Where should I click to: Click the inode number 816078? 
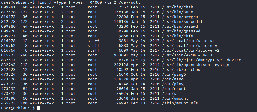pos(8,41)
